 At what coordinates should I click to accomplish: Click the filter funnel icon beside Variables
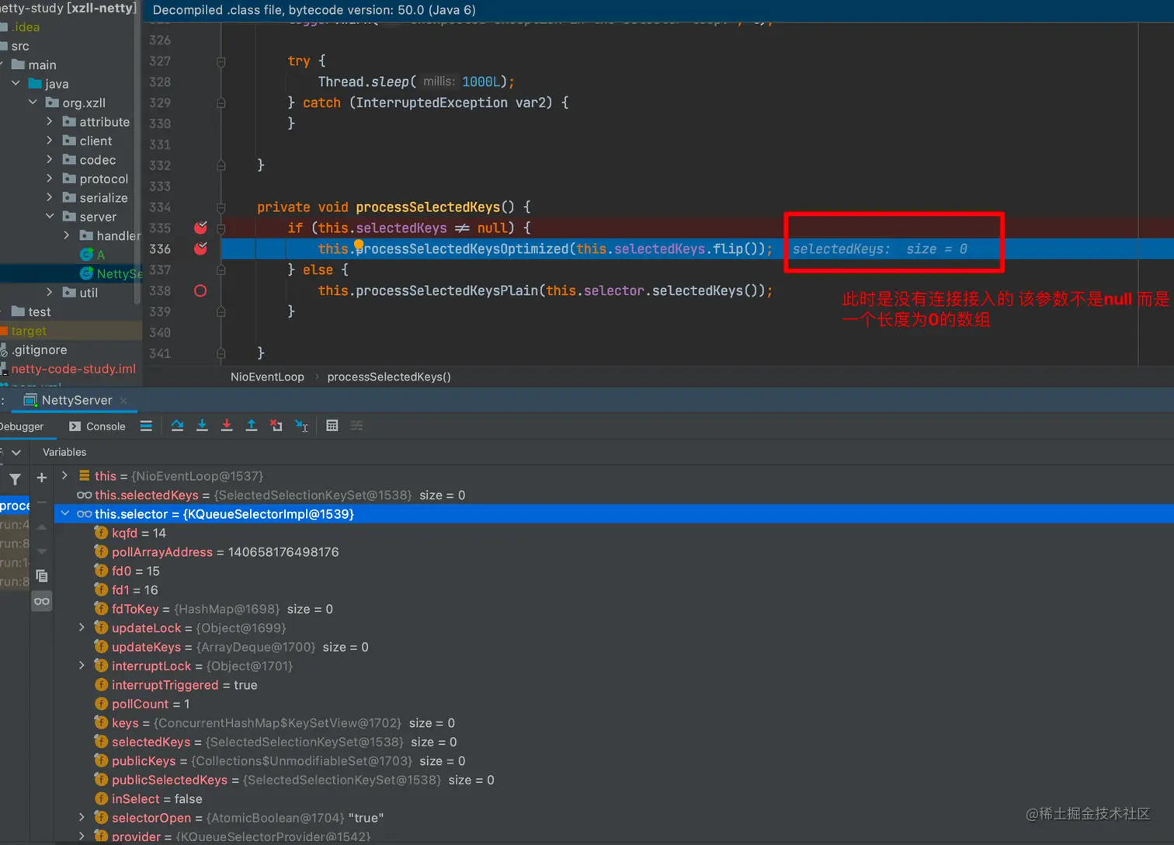point(16,479)
